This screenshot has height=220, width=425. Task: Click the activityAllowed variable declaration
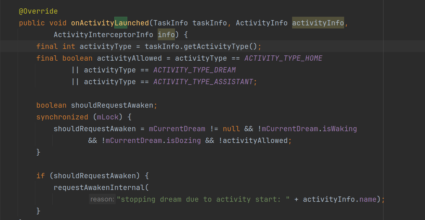[x=129, y=58]
